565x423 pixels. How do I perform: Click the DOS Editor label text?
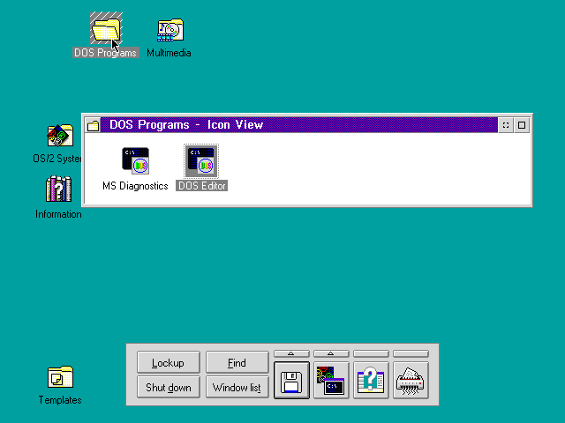pos(202,186)
